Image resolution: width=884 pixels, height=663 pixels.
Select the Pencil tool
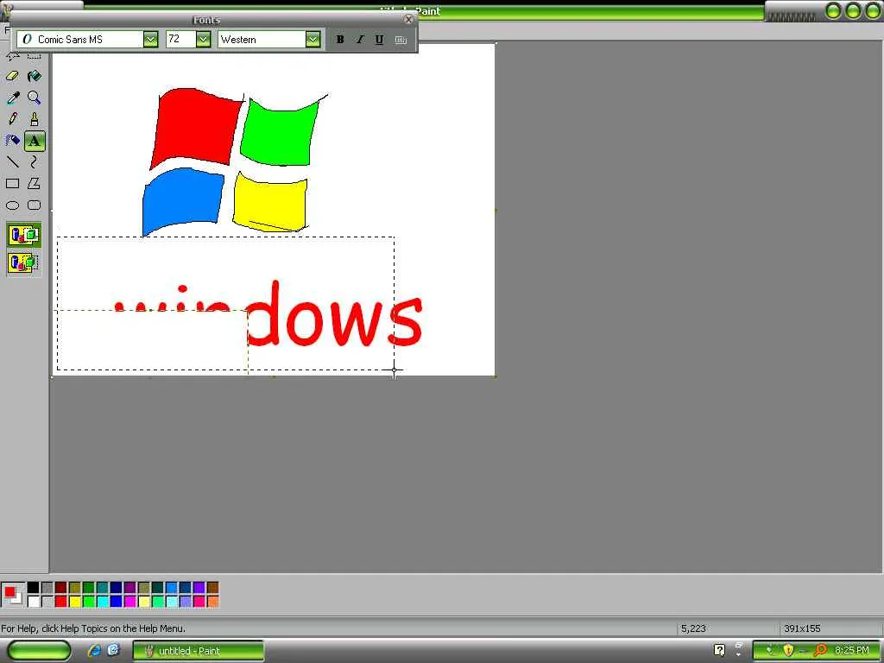point(12,119)
